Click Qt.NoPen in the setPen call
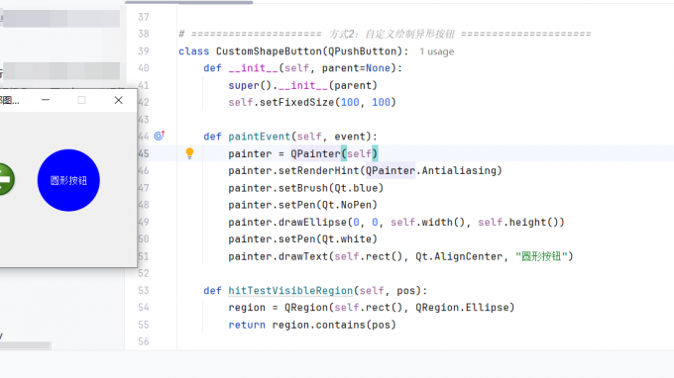Viewport: 674px width, 378px height. pyautogui.click(x=347, y=205)
